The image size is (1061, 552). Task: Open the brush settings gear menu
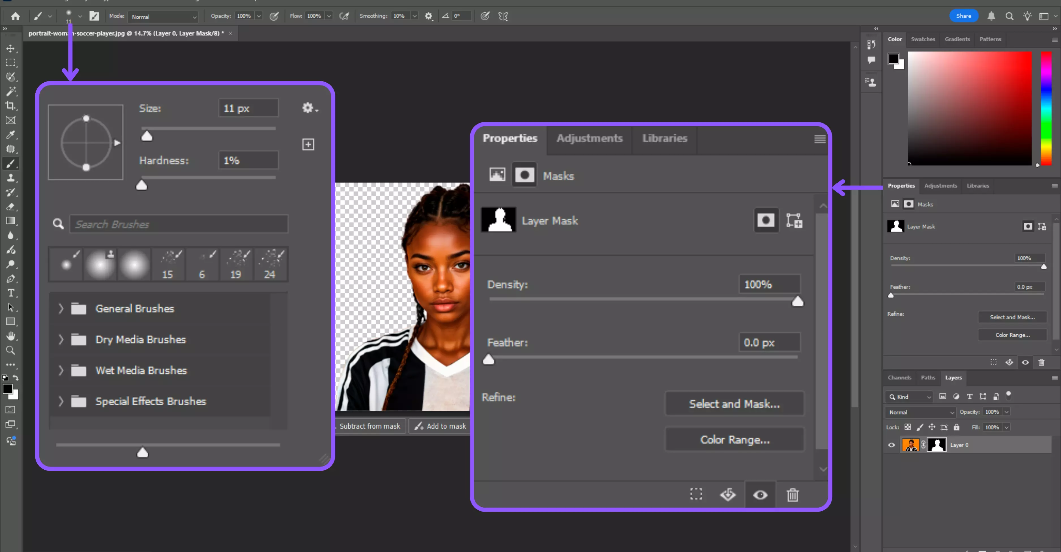(x=307, y=108)
